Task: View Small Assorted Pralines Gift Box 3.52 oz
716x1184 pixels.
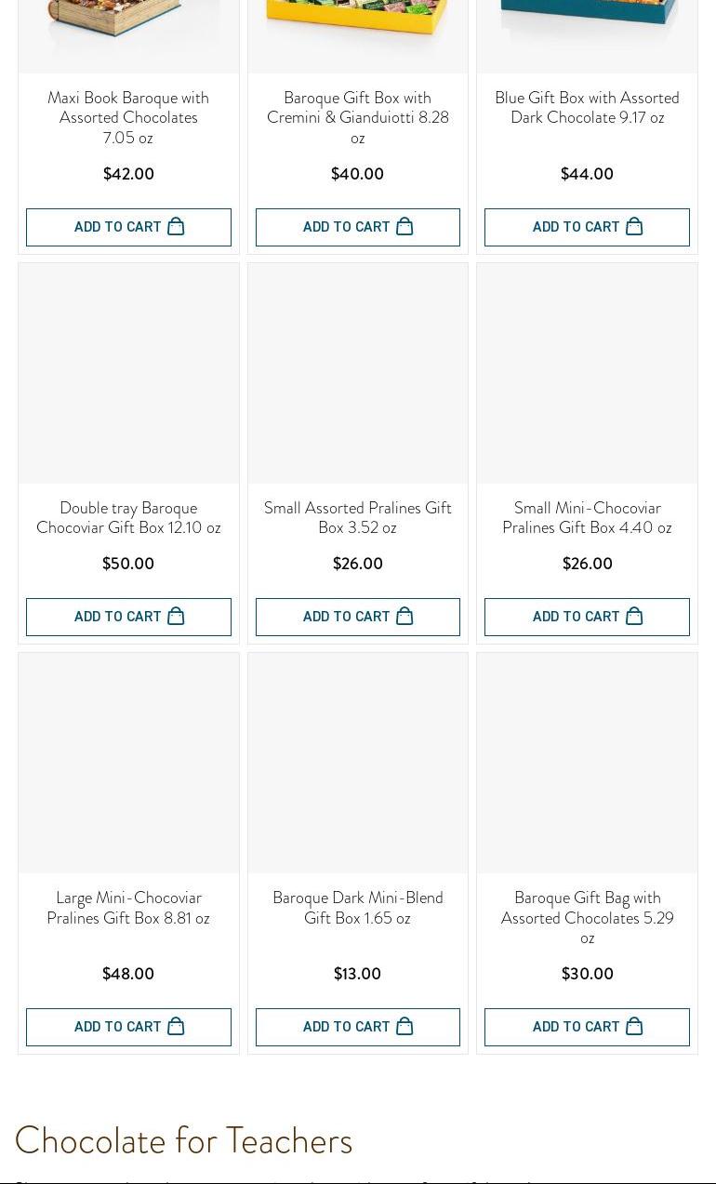Action: pyautogui.click(x=358, y=518)
